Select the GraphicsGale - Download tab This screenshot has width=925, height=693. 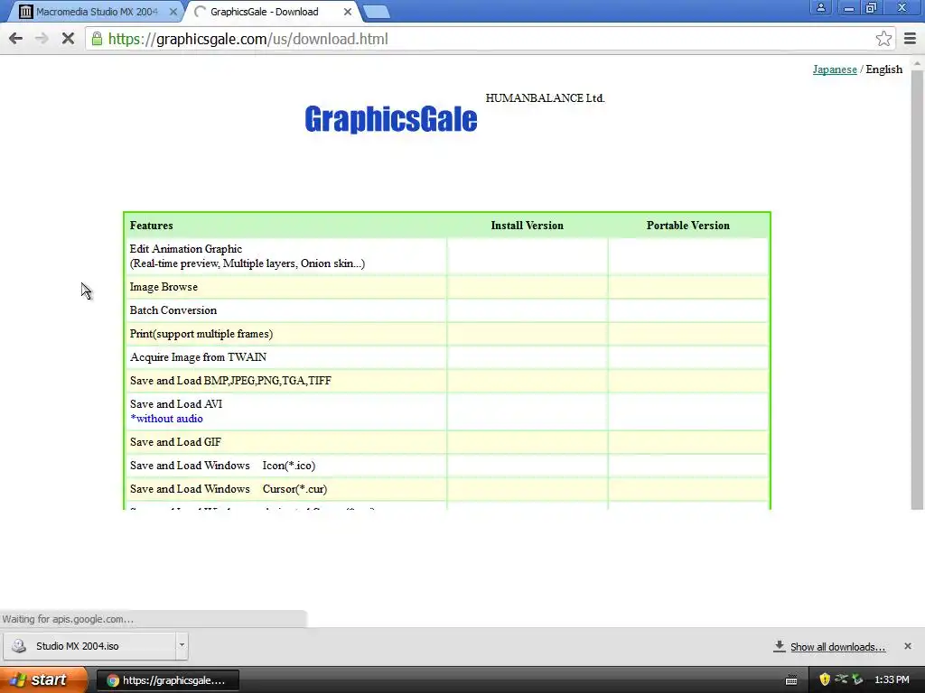click(265, 12)
